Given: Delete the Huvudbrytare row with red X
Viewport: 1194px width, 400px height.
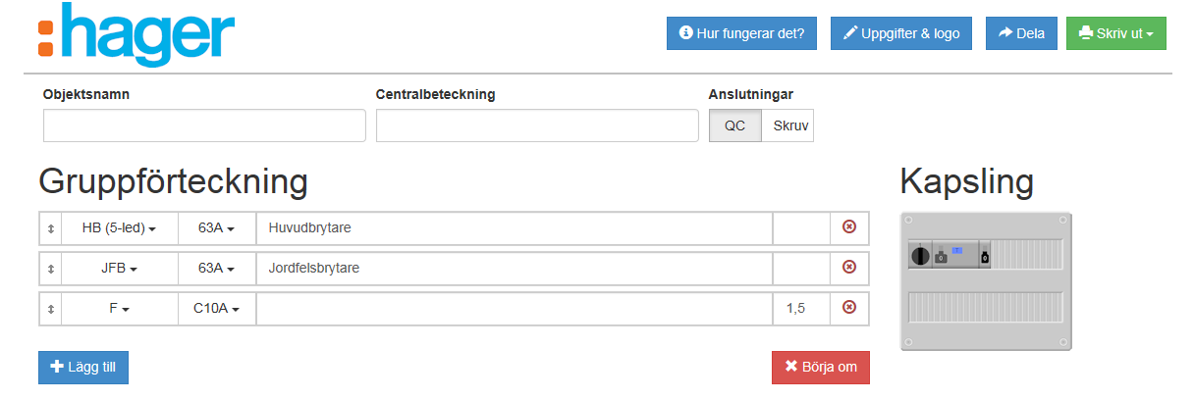Looking at the screenshot, I should point(849,227).
